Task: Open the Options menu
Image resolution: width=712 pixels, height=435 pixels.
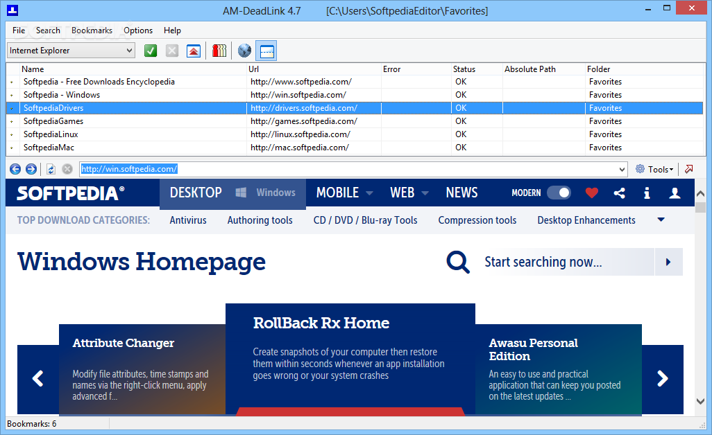Action: (138, 30)
